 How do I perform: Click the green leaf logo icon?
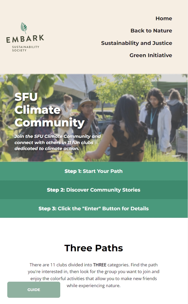click(24, 28)
